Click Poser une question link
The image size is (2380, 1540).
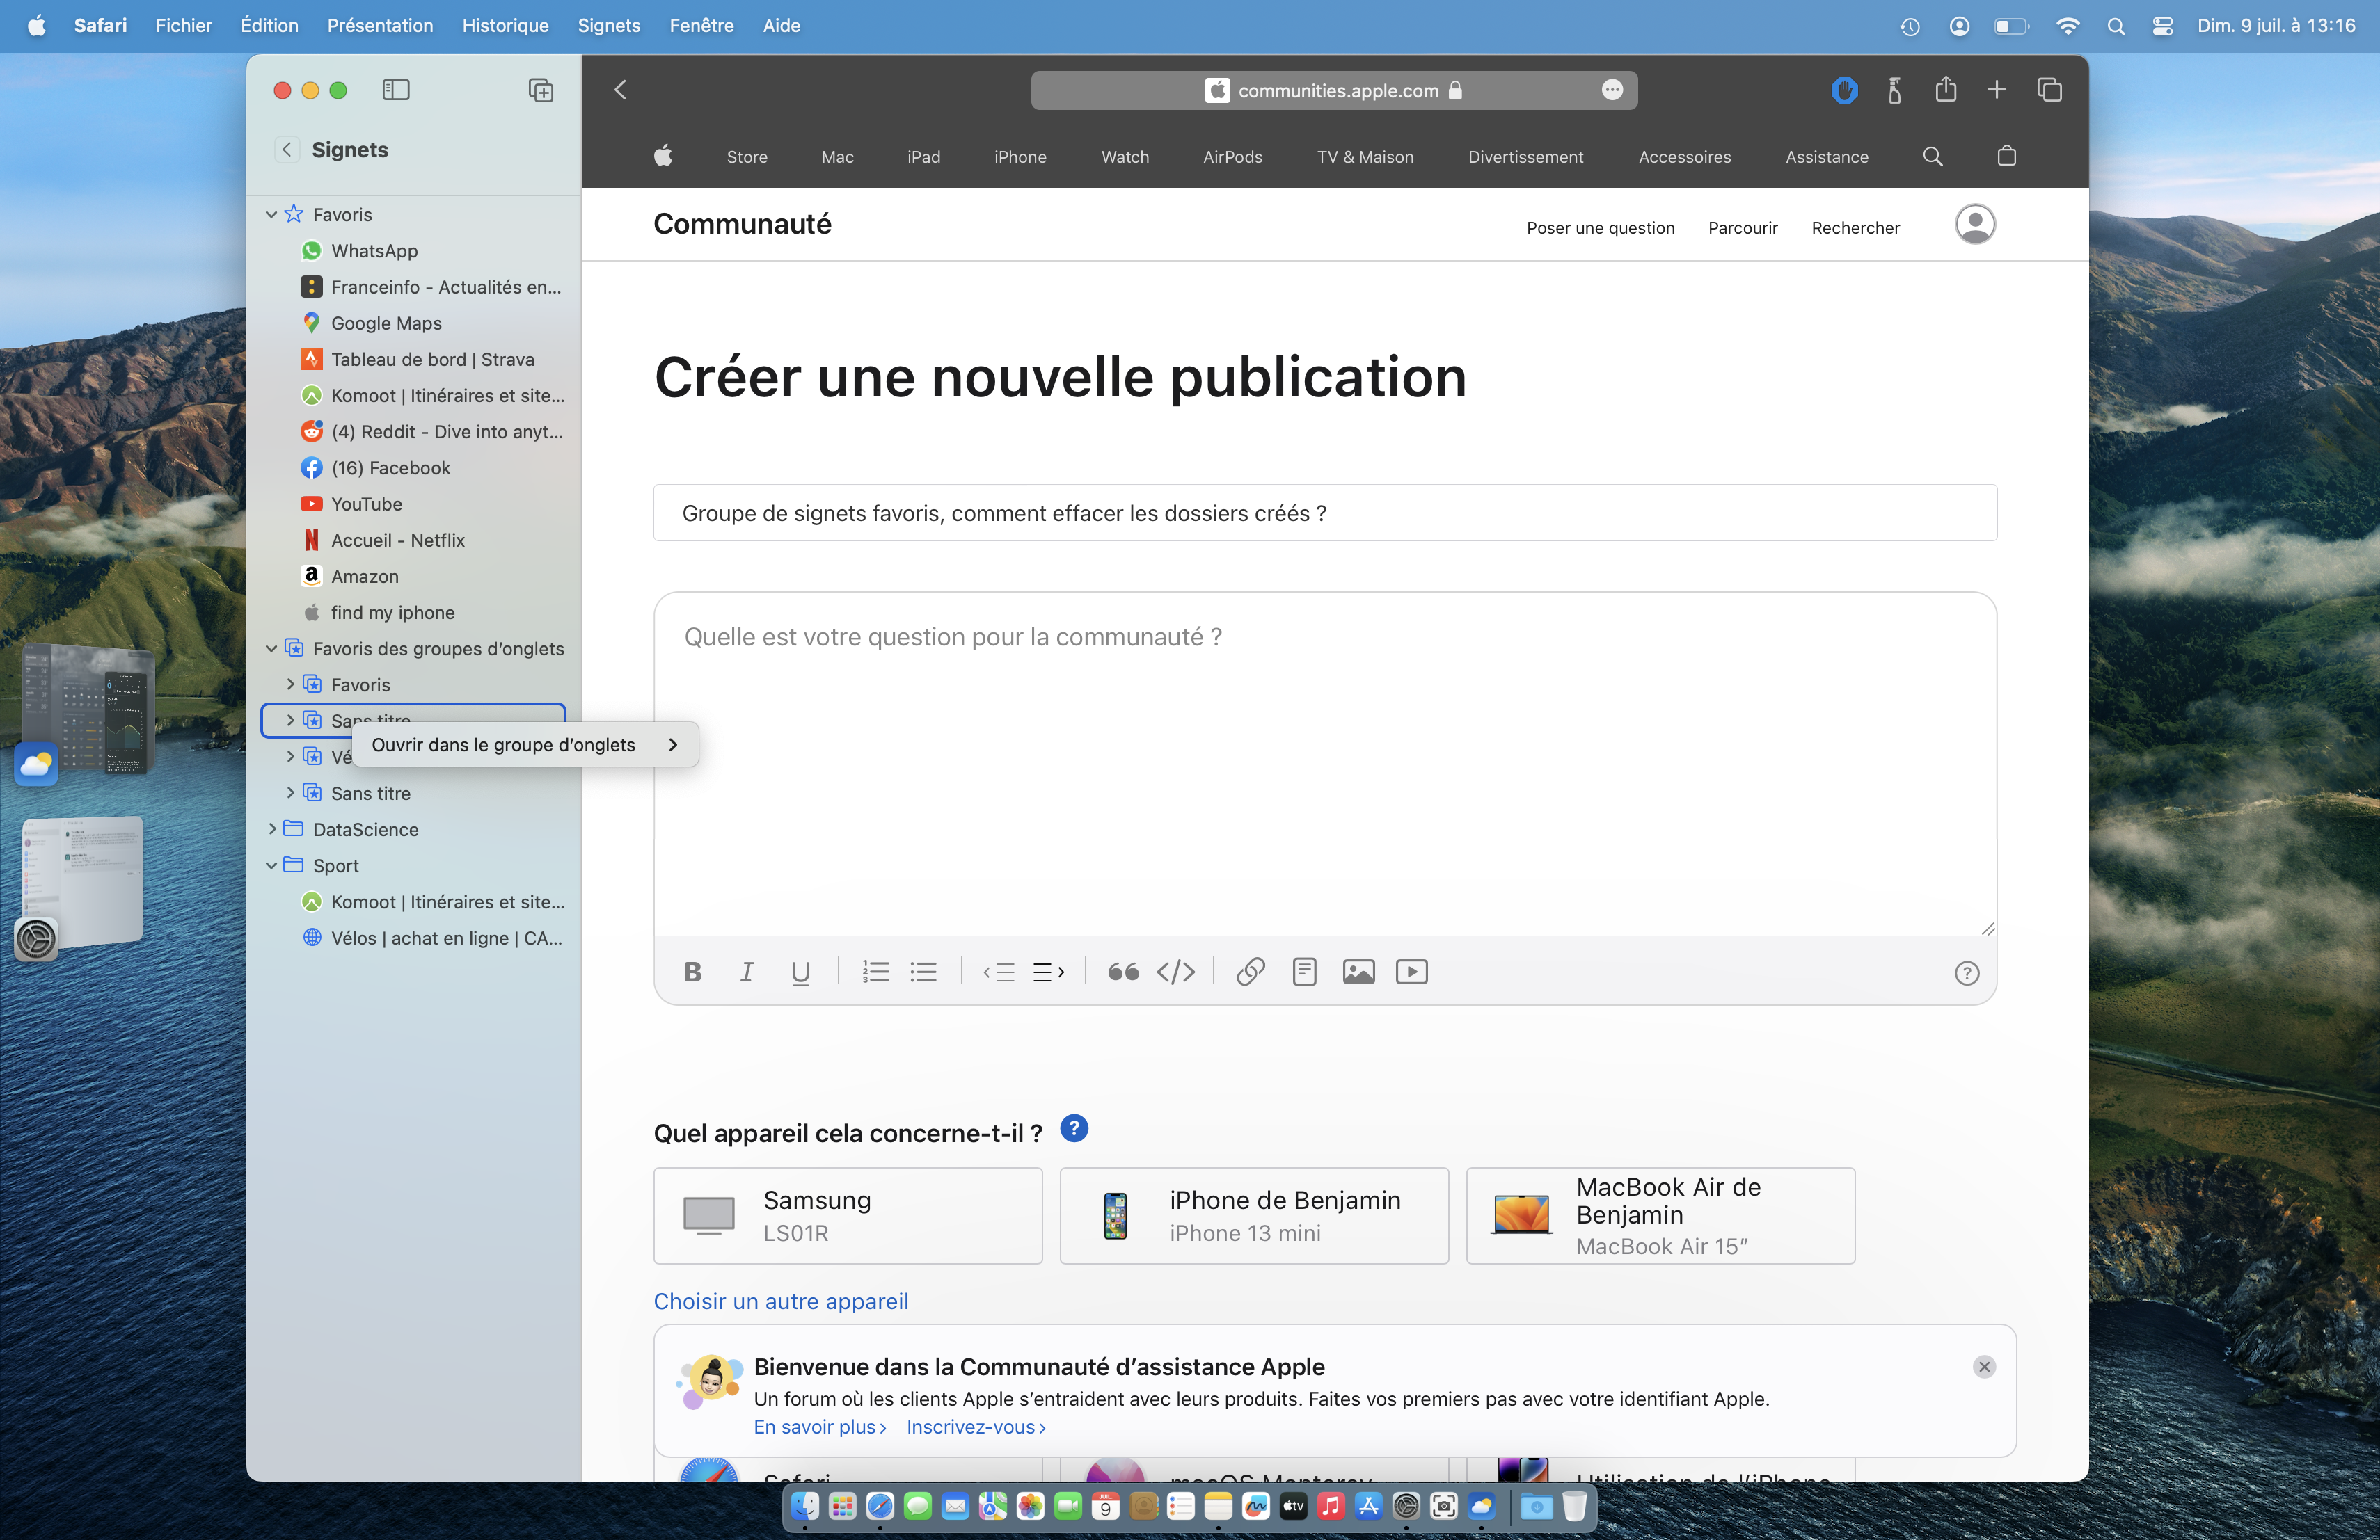(x=1599, y=228)
